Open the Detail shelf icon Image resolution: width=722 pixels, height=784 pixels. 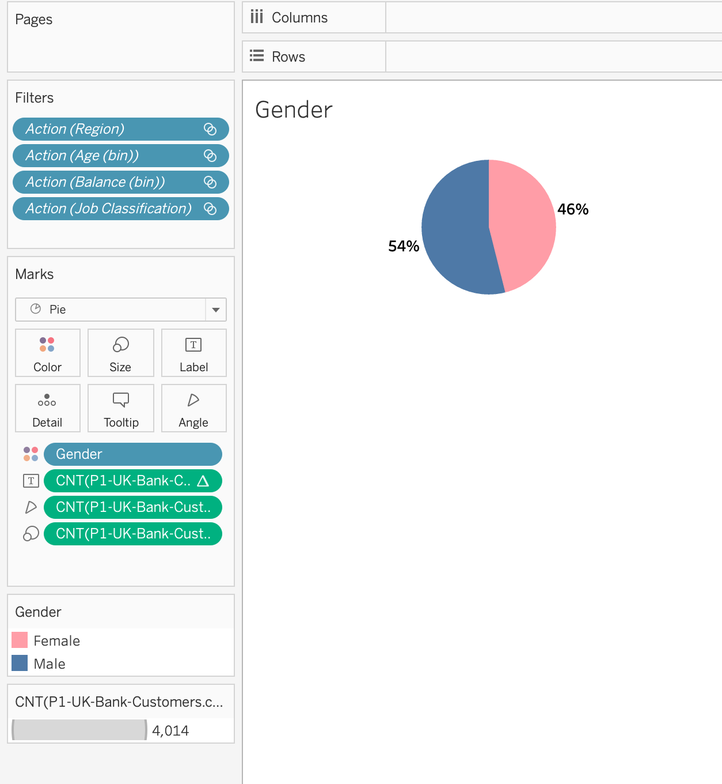(47, 408)
